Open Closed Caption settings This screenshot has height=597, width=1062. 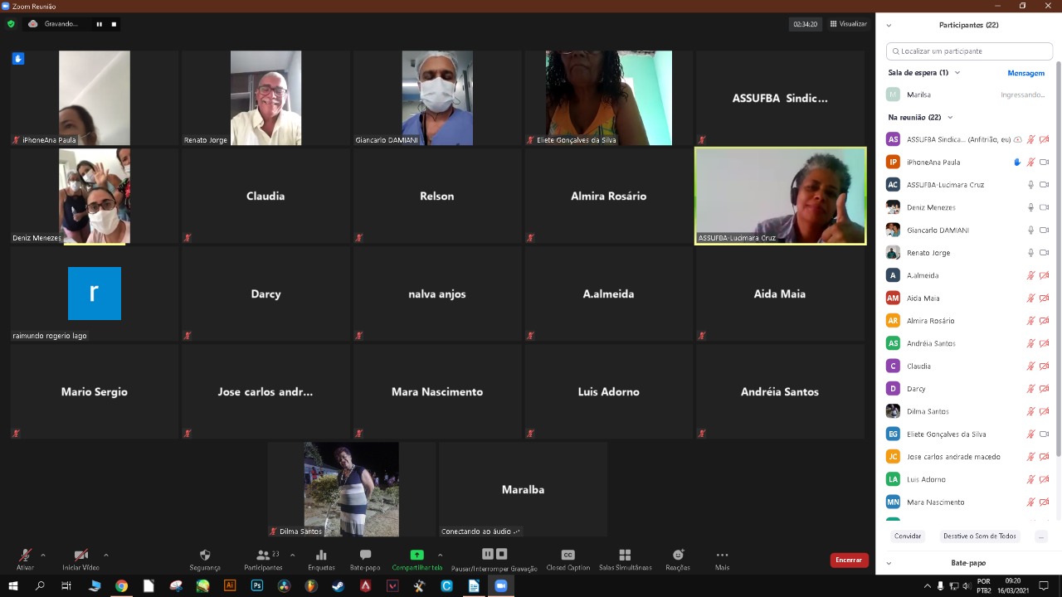tap(568, 555)
